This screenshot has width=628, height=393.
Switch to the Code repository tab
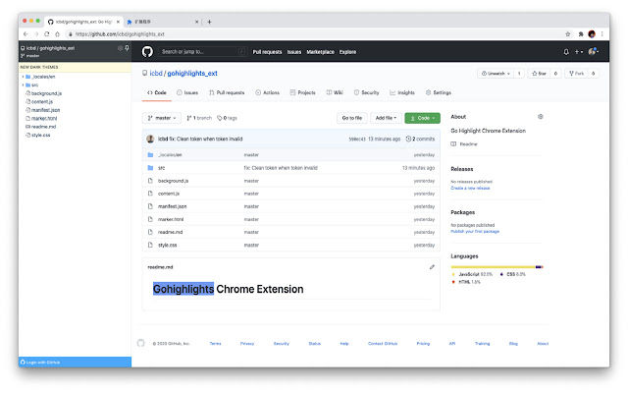(157, 92)
